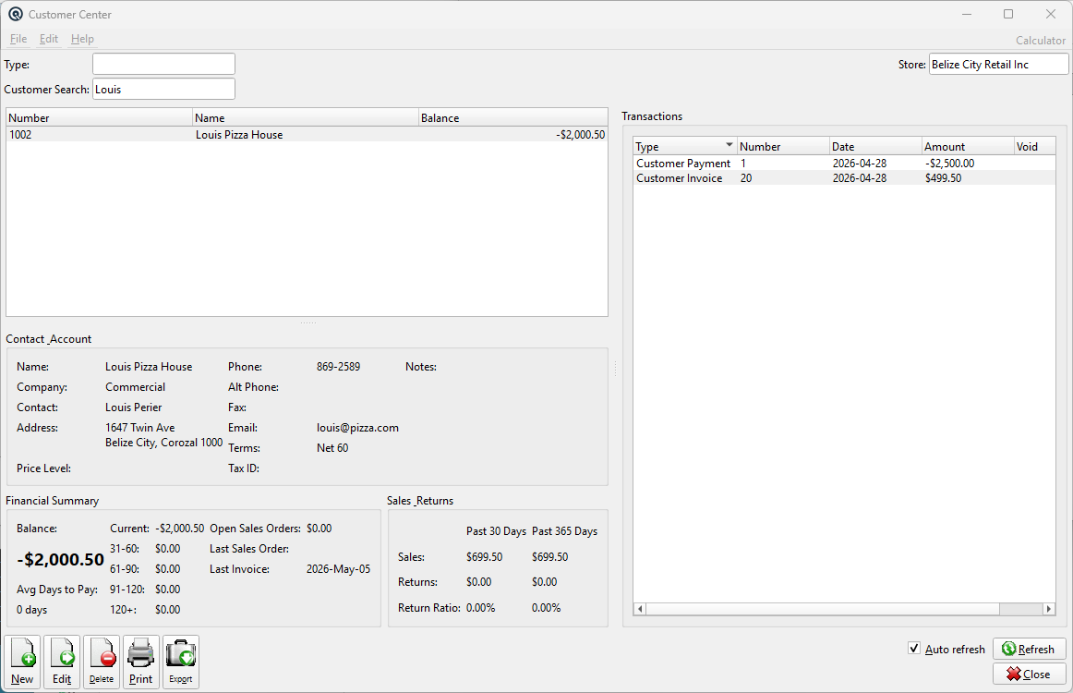Click the Close button with red X
Image resolution: width=1073 pixels, height=693 pixels.
[1030, 674]
